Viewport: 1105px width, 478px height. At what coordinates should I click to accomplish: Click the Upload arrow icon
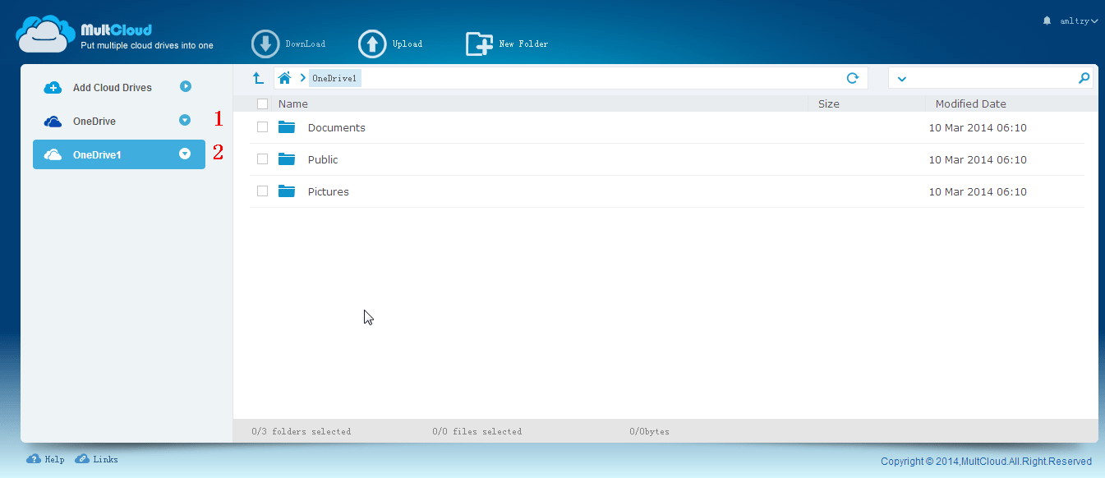pyautogui.click(x=372, y=44)
